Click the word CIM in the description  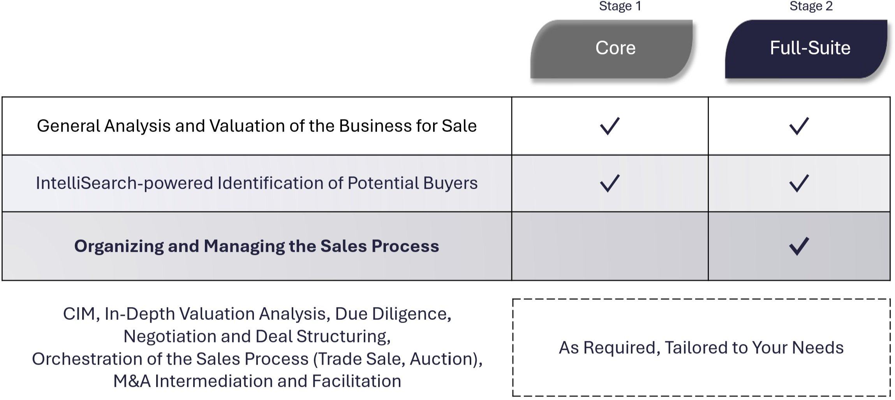point(79,314)
